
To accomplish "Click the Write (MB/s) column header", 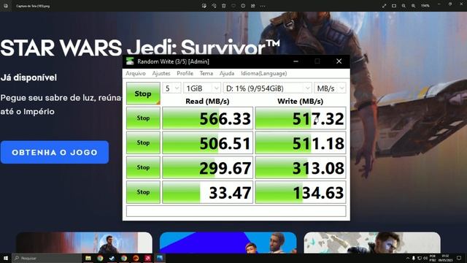I will [300, 102].
